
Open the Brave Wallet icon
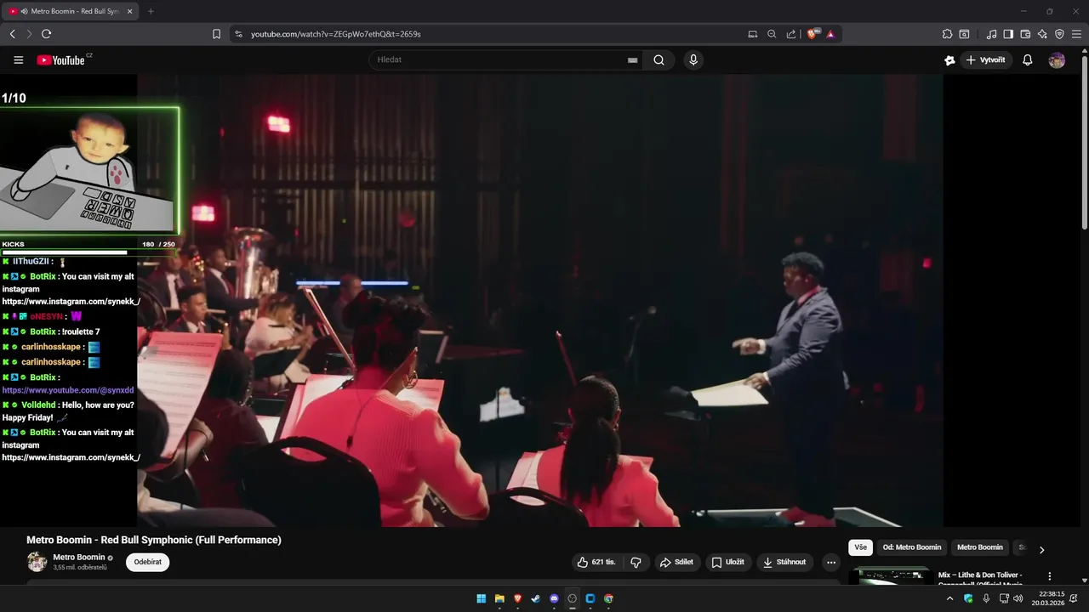click(x=1025, y=34)
